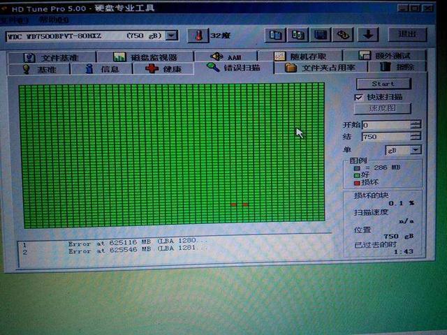Click the save screenshot floppy icon
This screenshot has width=447, height=335.
coord(321,34)
